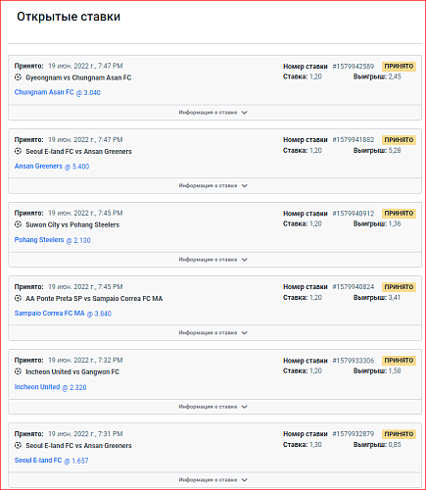This screenshot has width=426, height=490.
Task: Expand bet information under Sampaio Correa bet
Action: click(214, 332)
